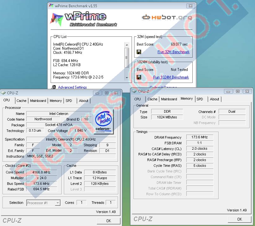Minimize the left CPU-Z window
This screenshot has width=255, height=226.
97,93
